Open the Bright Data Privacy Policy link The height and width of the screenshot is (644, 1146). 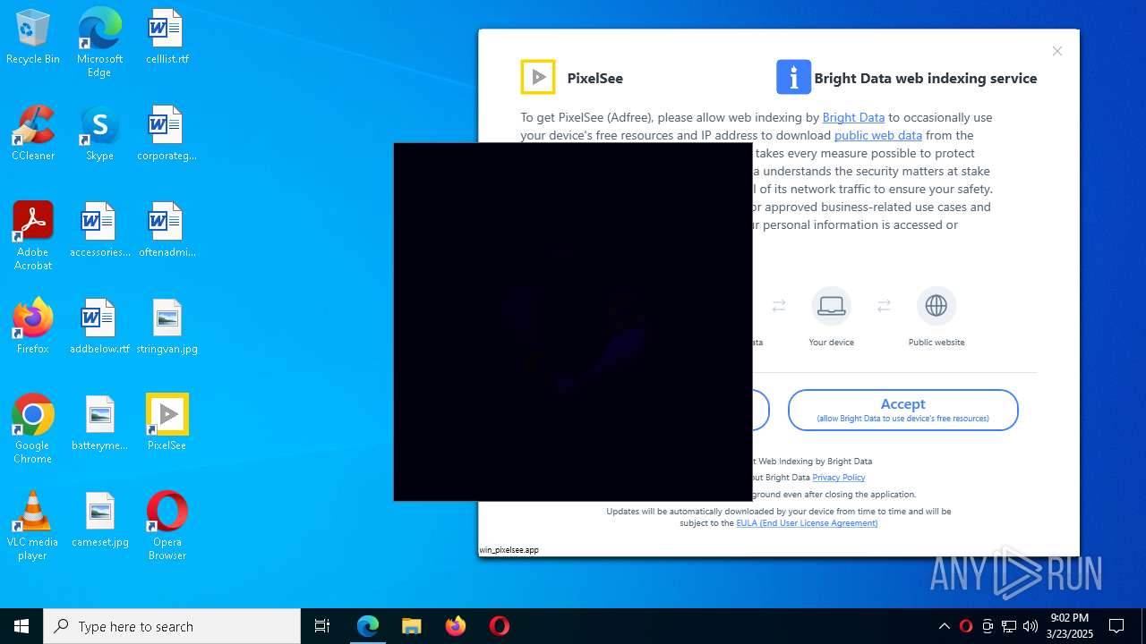click(839, 478)
